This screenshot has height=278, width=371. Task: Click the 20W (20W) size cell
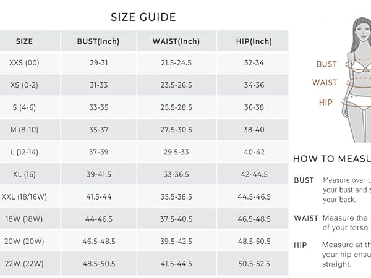[24, 241]
